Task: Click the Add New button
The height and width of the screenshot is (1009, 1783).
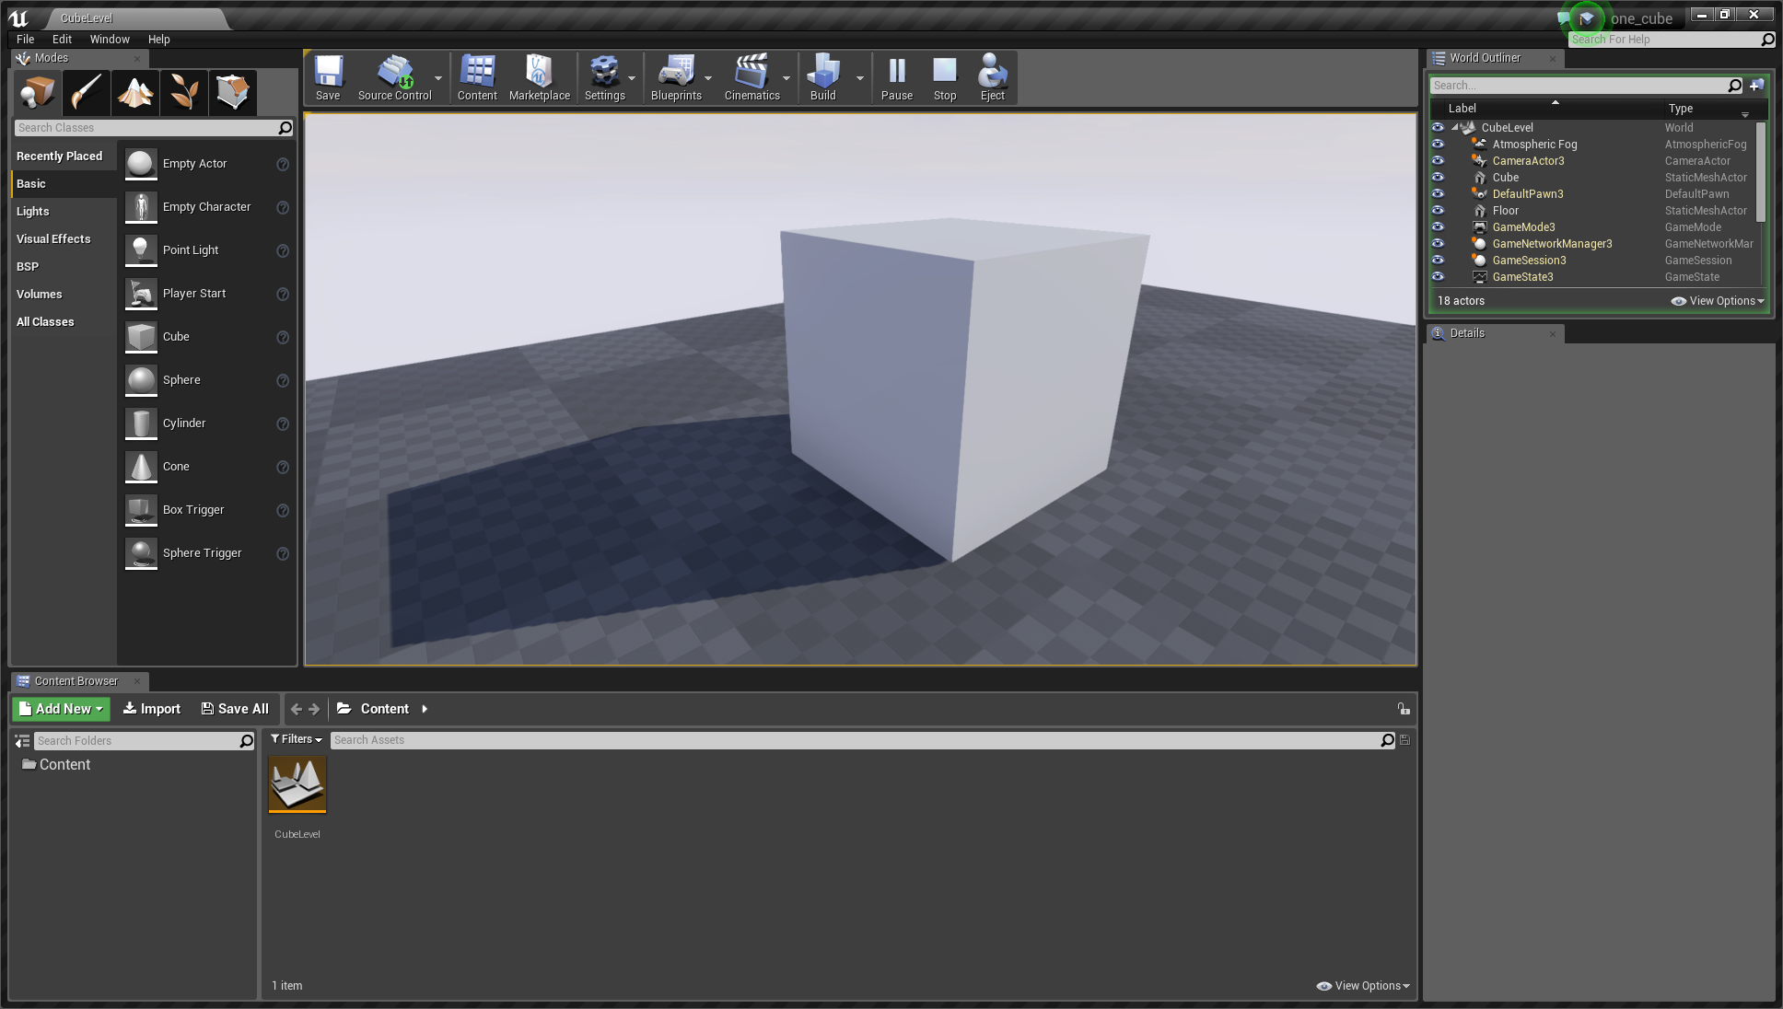Action: (61, 709)
